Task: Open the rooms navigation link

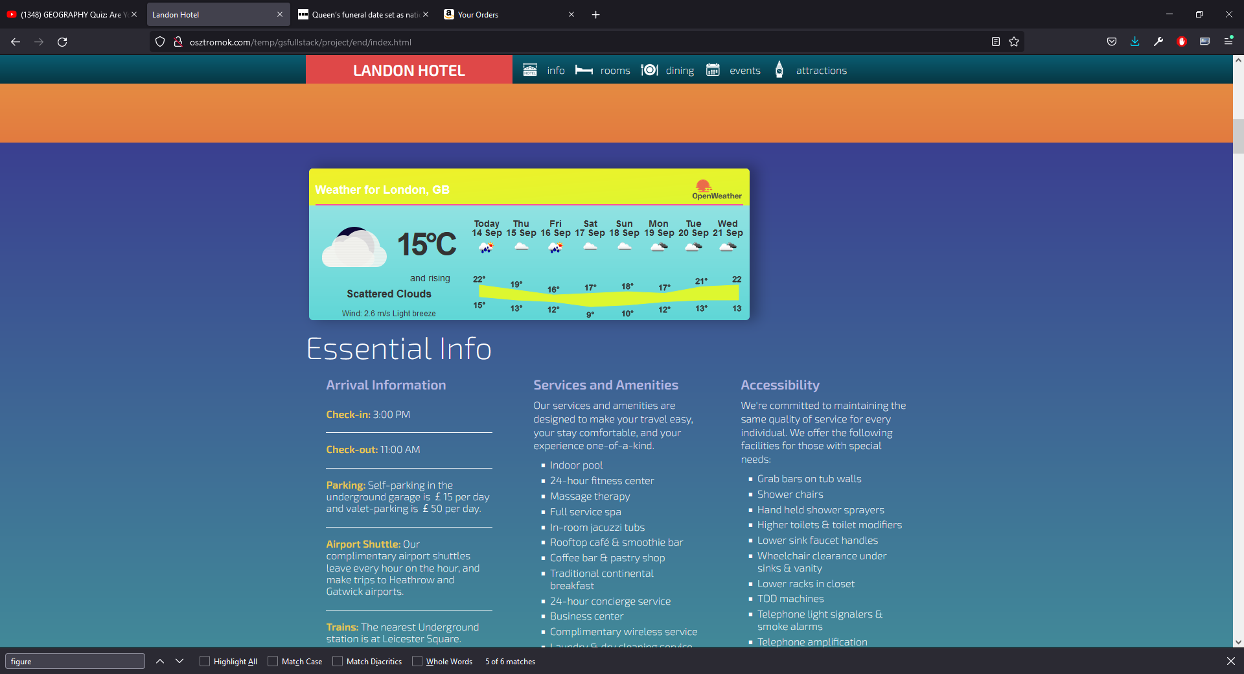Action: [616, 71]
